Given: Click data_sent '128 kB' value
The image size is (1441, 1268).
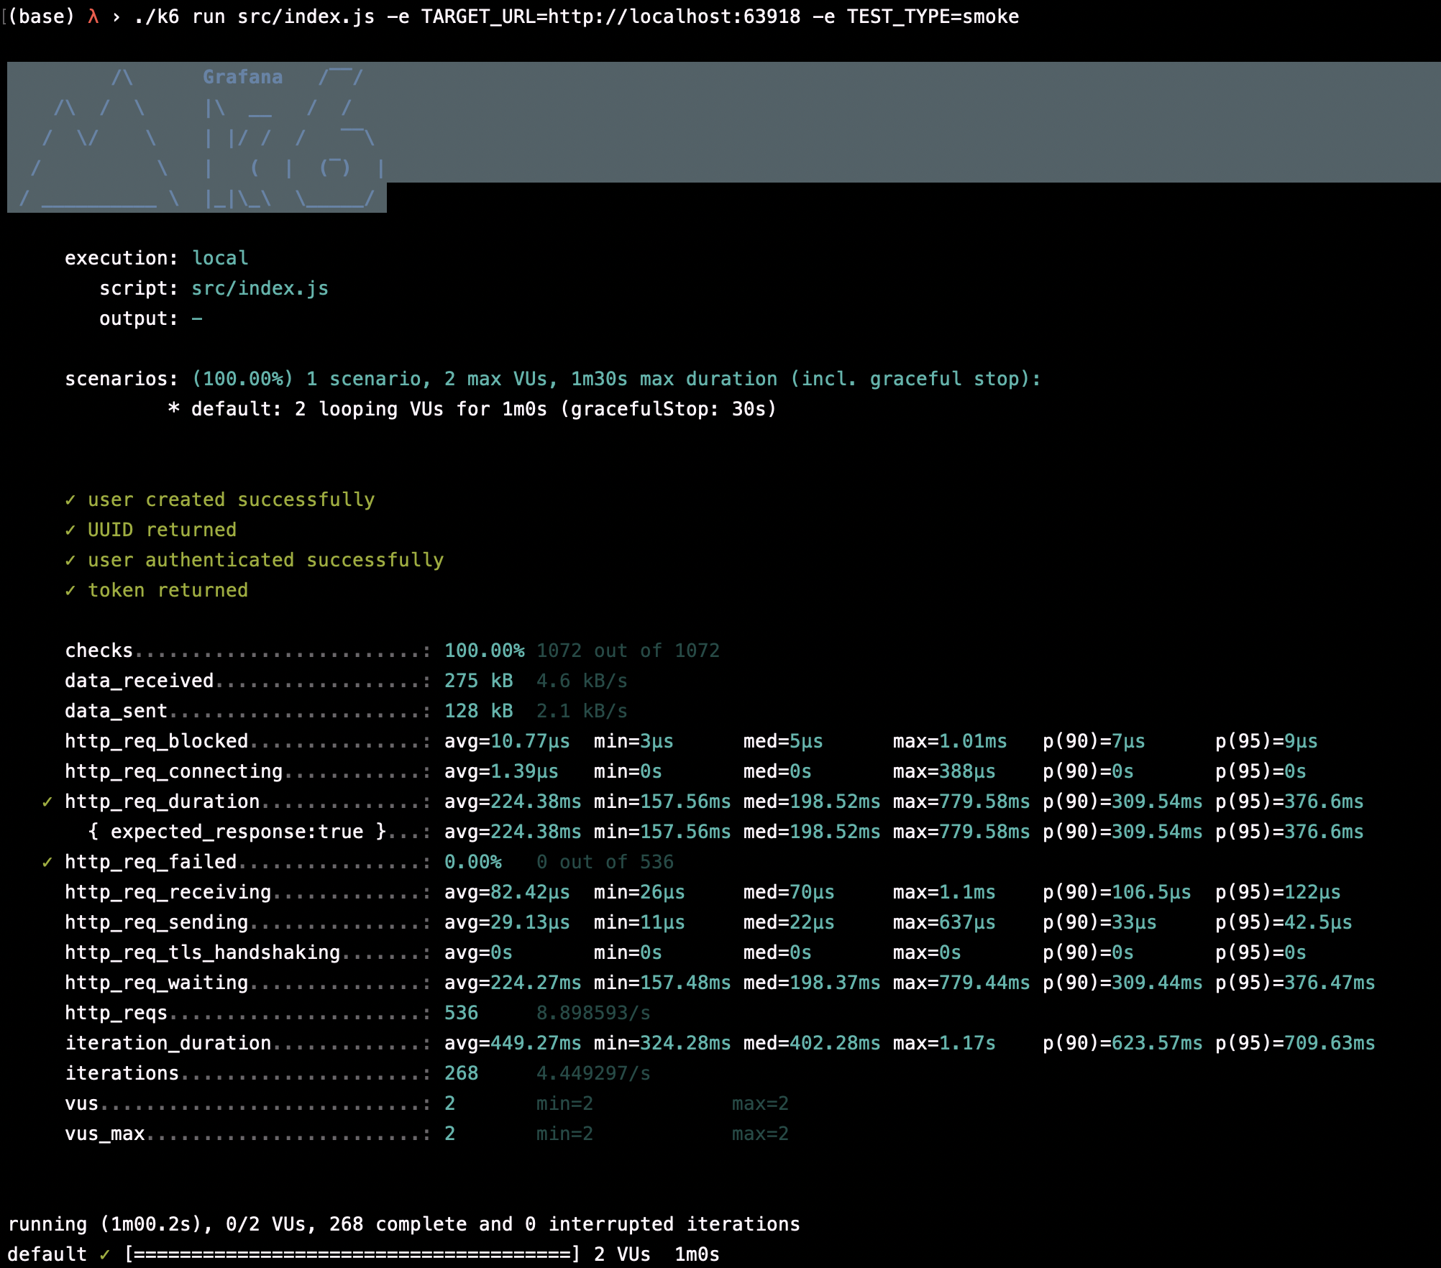Looking at the screenshot, I should 479,711.
